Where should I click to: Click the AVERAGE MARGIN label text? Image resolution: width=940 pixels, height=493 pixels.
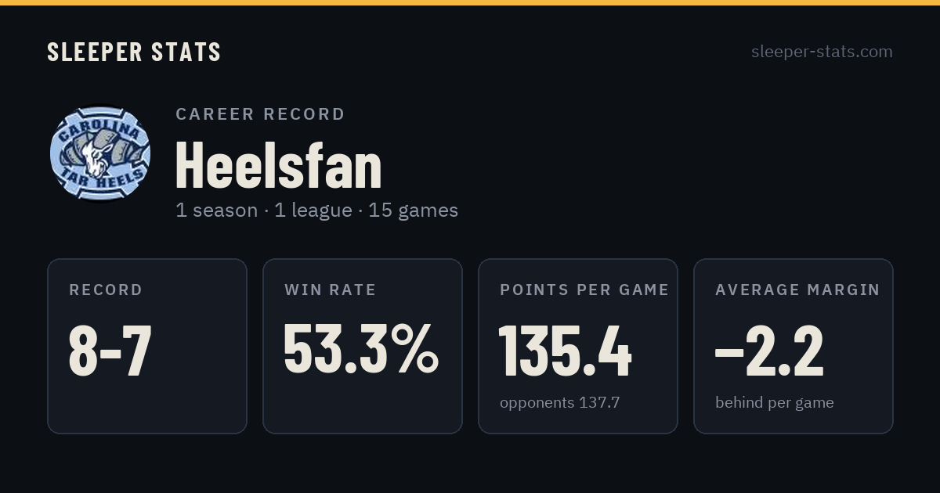click(797, 290)
